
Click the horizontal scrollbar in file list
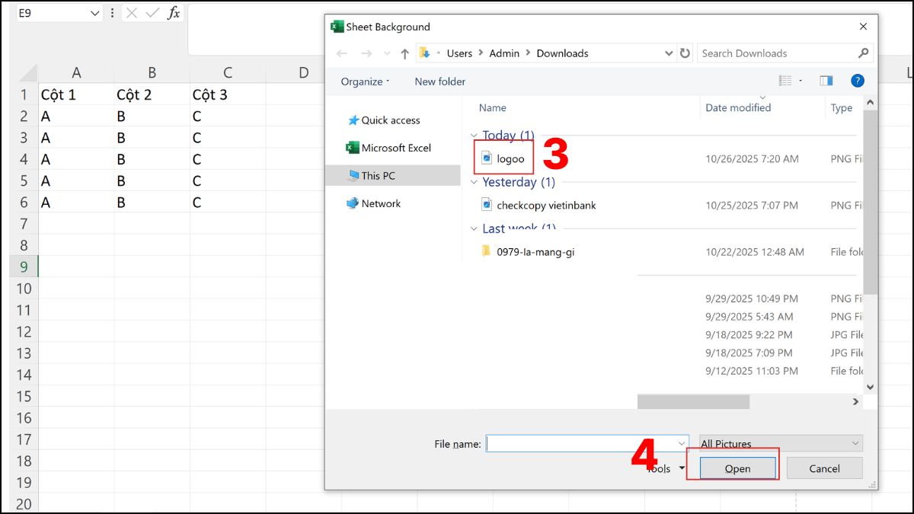[693, 401]
